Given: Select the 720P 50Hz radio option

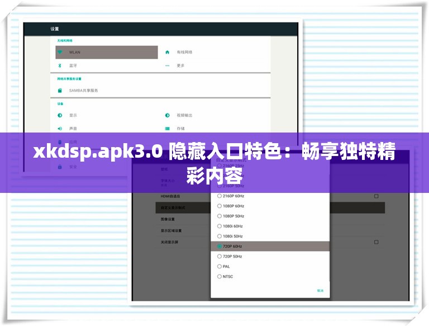Looking at the screenshot, I should tap(219, 257).
